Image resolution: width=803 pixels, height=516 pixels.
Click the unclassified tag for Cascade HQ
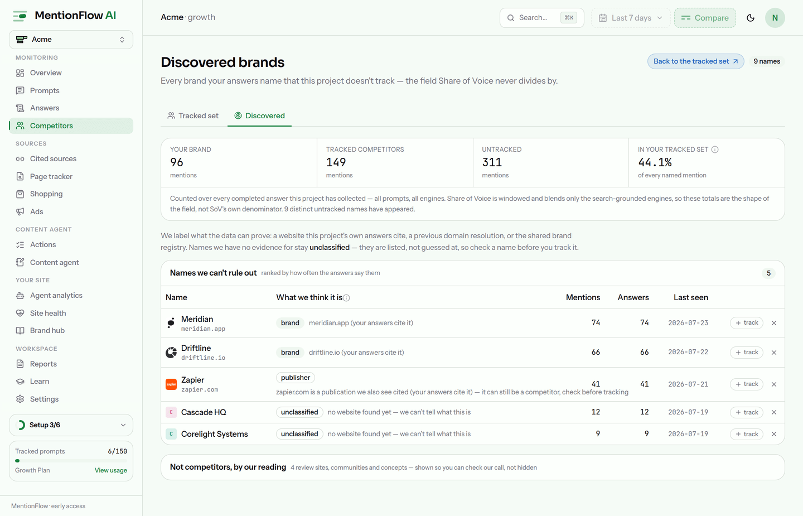pyautogui.click(x=299, y=412)
